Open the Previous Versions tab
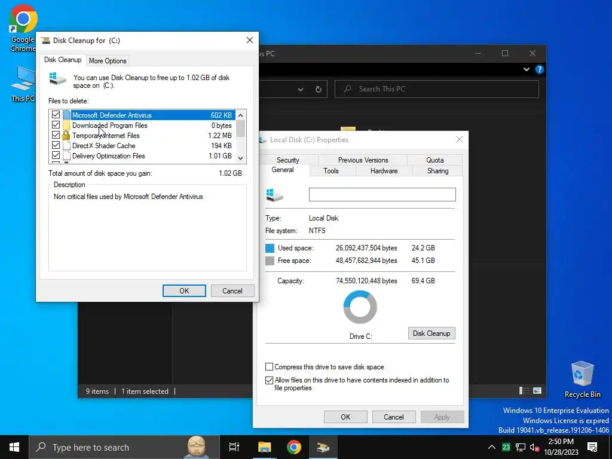Image resolution: width=612 pixels, height=459 pixels. click(x=363, y=160)
